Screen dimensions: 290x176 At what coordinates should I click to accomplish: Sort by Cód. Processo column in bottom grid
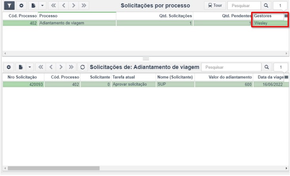[62, 77]
